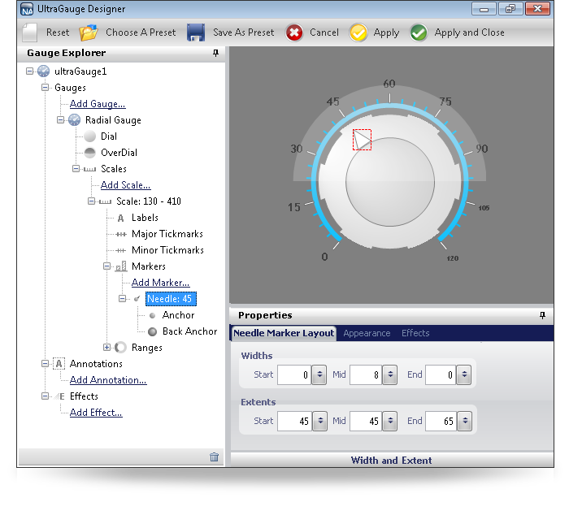Click the Extents Mid spinner arrows
569x515 pixels.
coord(390,421)
